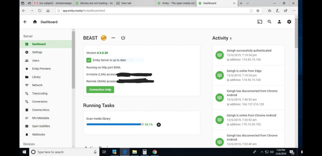Image resolution: width=322 pixels, height=156 pixels.
Task: Open 'Ssingh successfully authenticated' activity entry
Action: pos(248,55)
